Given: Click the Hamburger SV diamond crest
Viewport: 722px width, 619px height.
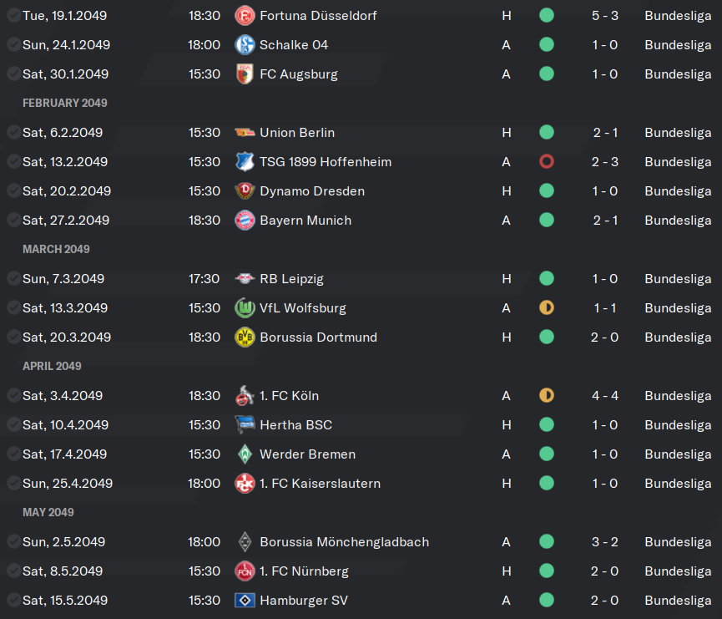Looking at the screenshot, I should coord(245,600).
